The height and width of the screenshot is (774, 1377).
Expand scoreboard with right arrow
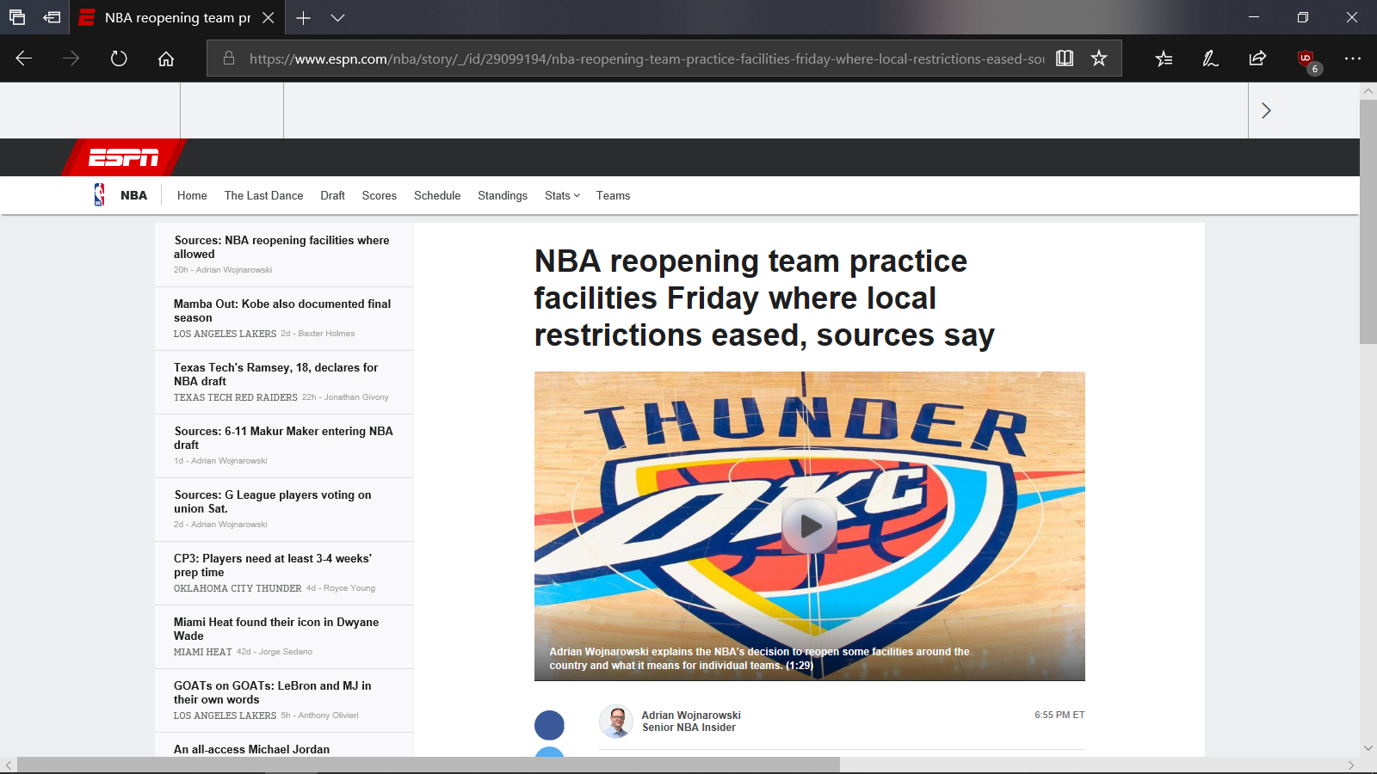[1266, 110]
